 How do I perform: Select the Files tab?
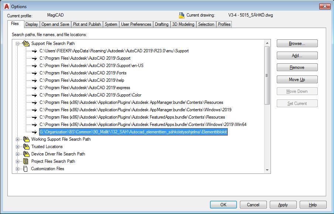coord(15,24)
